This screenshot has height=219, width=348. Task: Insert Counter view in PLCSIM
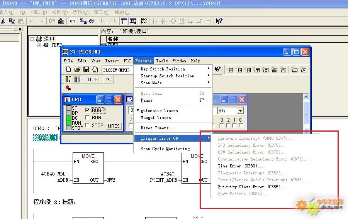[x=266, y=70]
